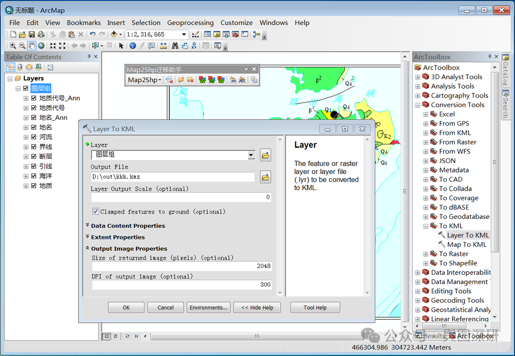Toggle the 地名_Ann layer checkbox
Screen dimensions: 515x356
click(x=33, y=117)
